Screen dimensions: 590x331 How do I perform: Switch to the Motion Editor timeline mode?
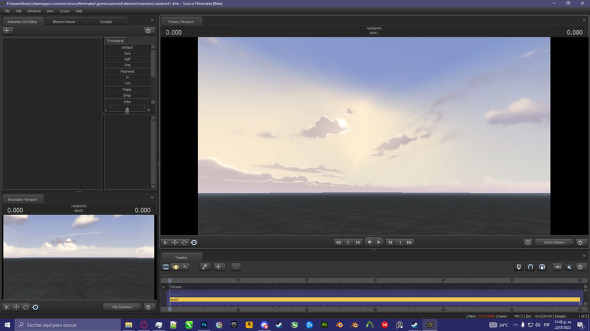tap(176, 267)
